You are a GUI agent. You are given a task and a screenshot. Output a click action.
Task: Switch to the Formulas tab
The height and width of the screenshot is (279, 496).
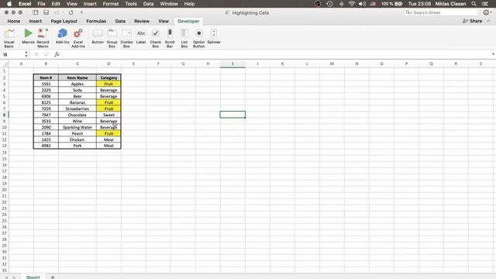click(x=96, y=21)
